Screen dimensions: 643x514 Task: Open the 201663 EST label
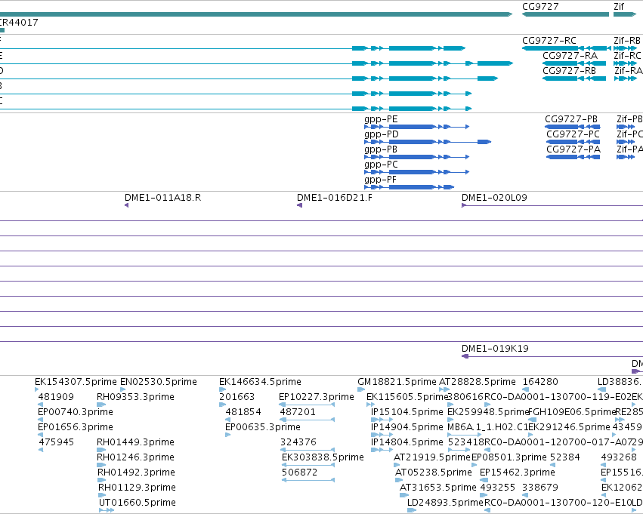pos(236,397)
